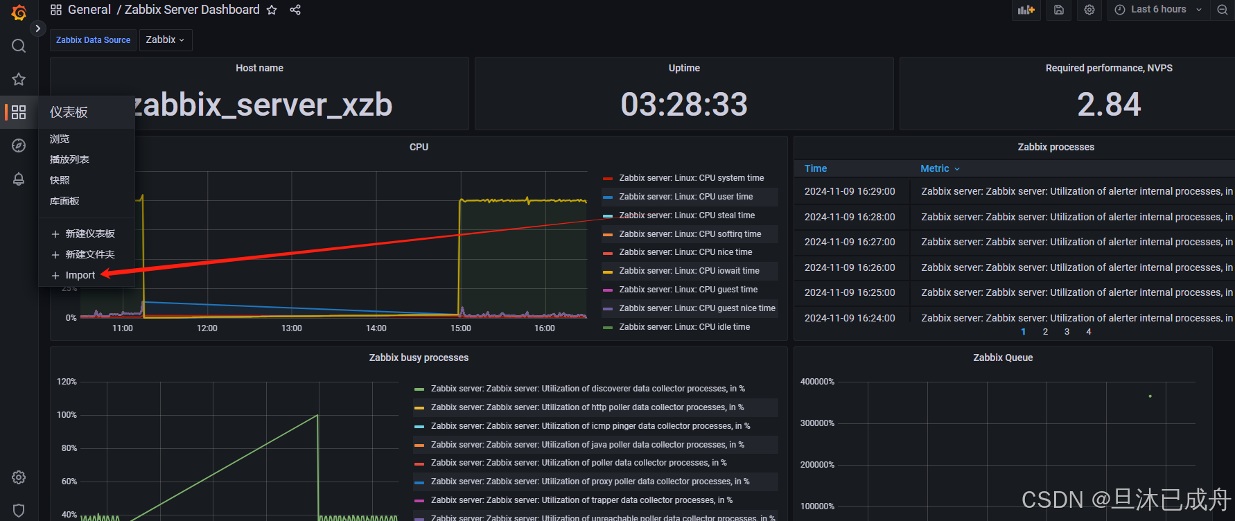1235x521 pixels.
Task: Select 库面板 from the dashboards menu
Action: pyautogui.click(x=64, y=201)
